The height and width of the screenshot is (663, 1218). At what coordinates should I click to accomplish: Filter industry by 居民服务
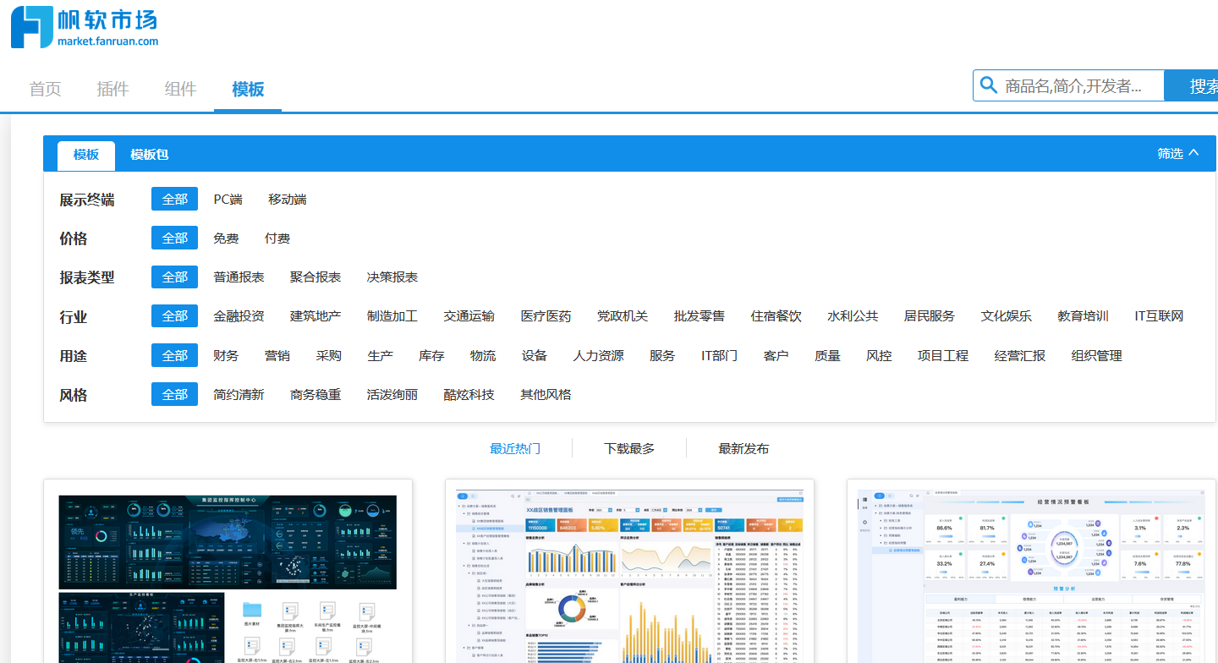[x=930, y=316]
